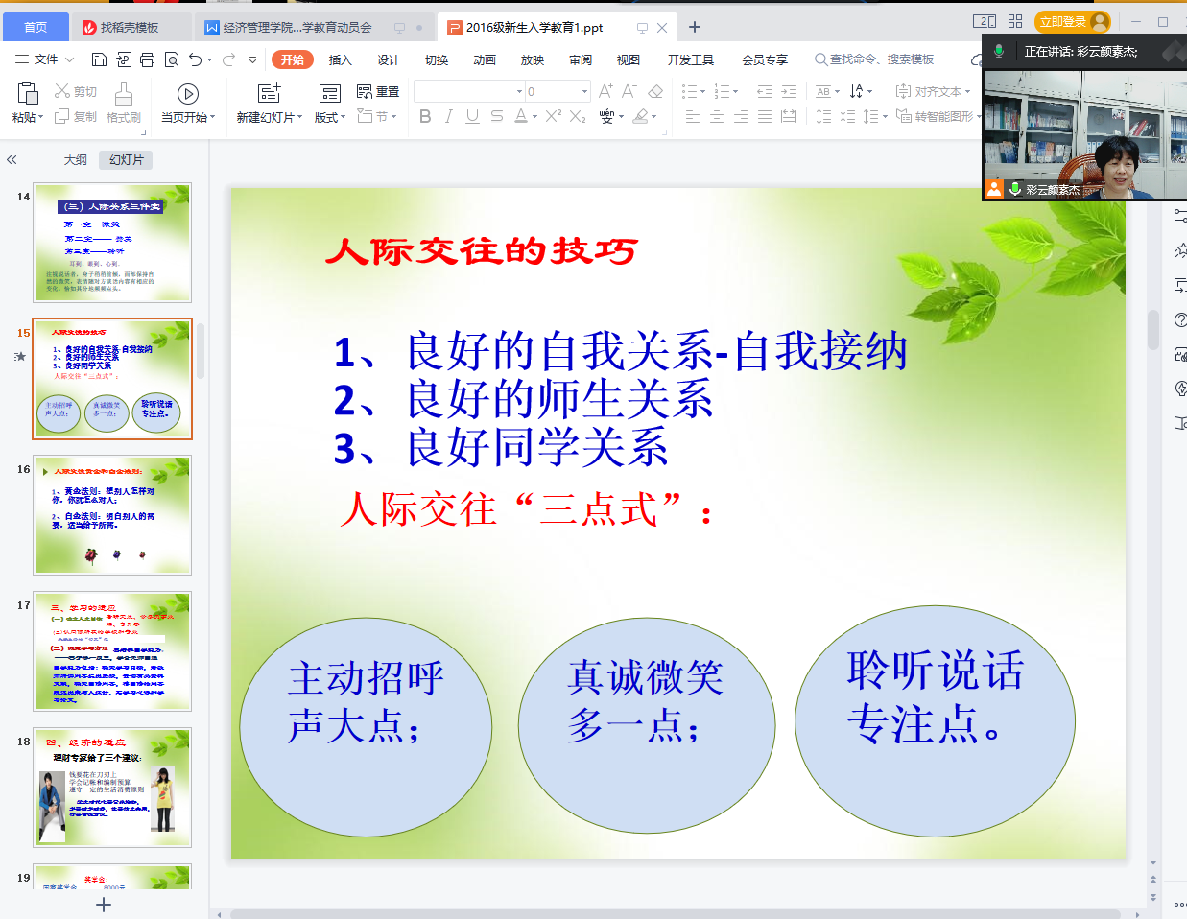Click the Paste clipboard icon

pyautogui.click(x=28, y=93)
